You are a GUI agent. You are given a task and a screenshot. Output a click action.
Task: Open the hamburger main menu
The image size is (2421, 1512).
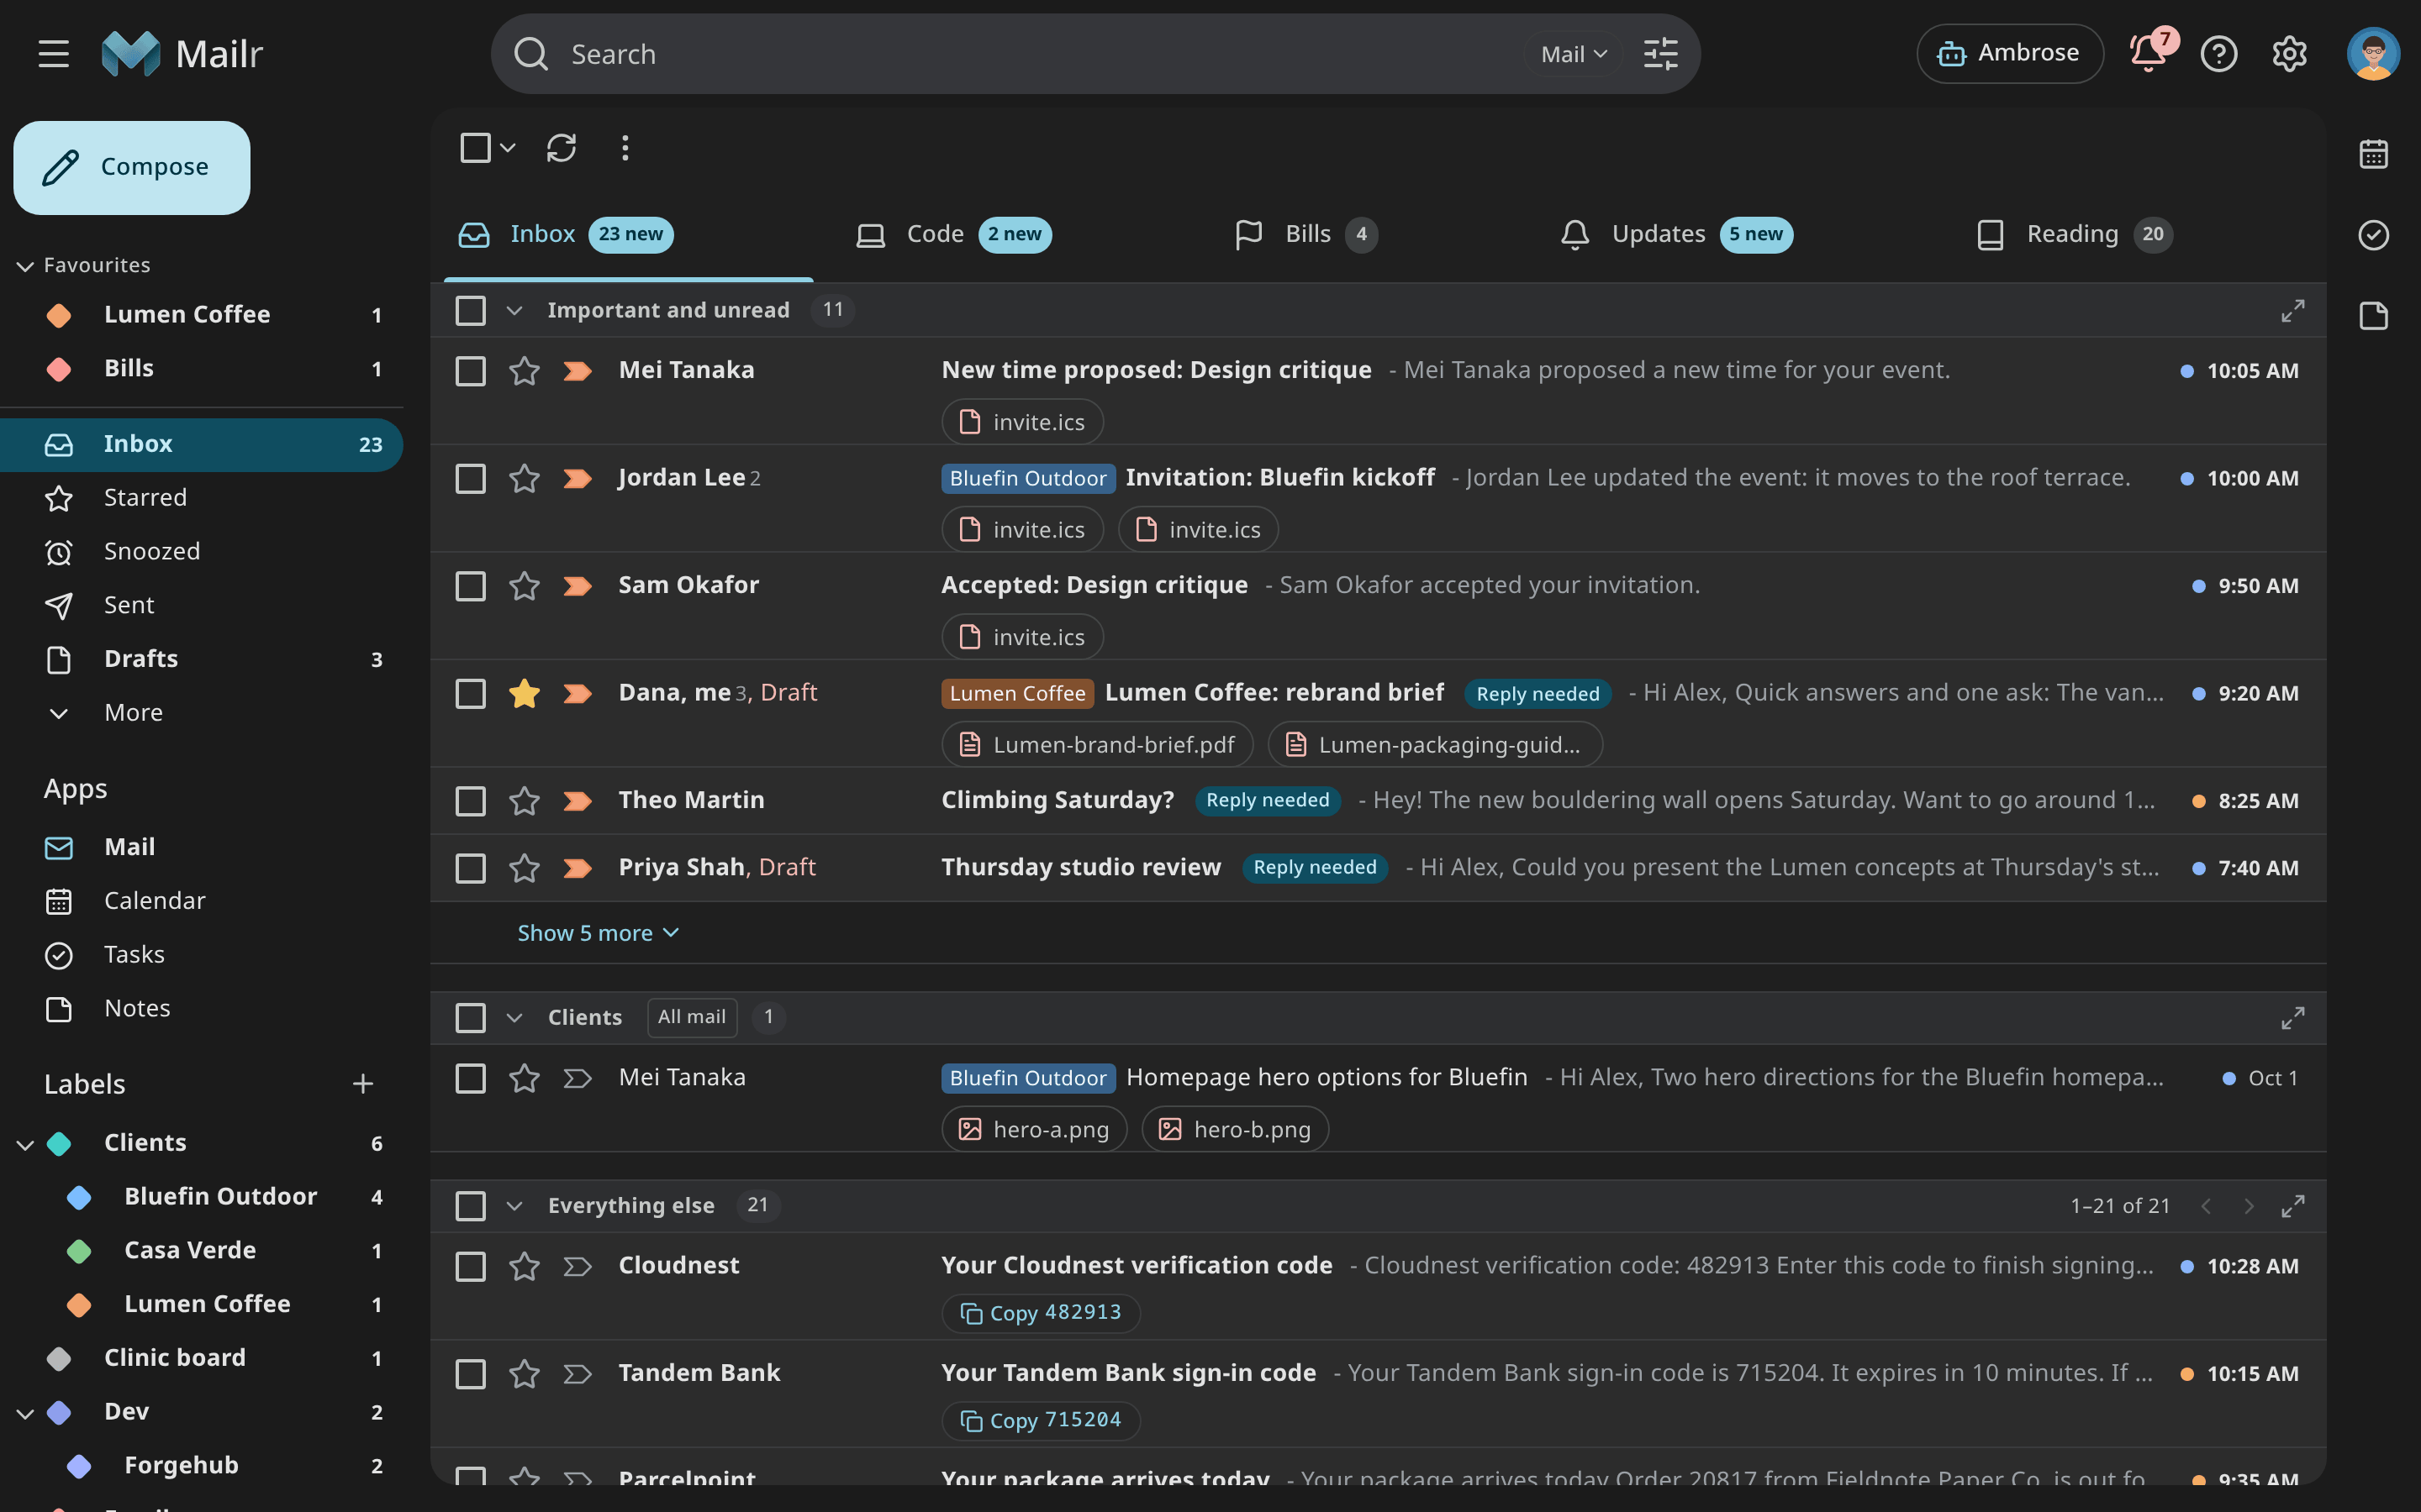click(54, 54)
